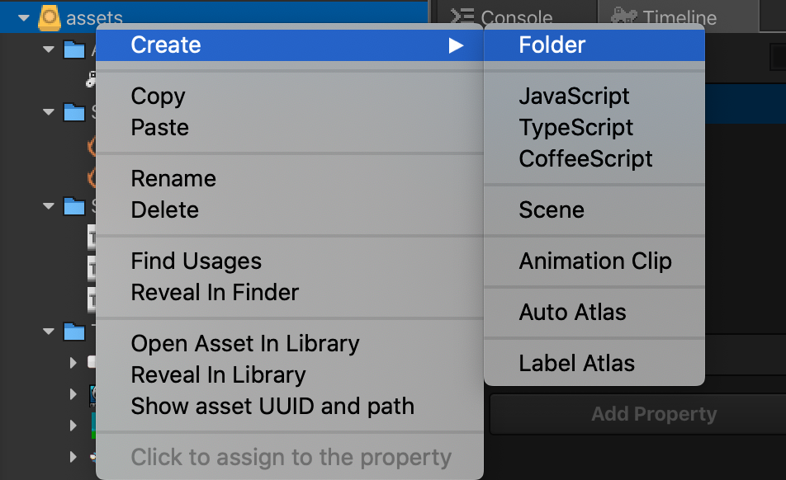Create a new Folder from submenu
The height and width of the screenshot is (480, 786).
[x=594, y=45]
